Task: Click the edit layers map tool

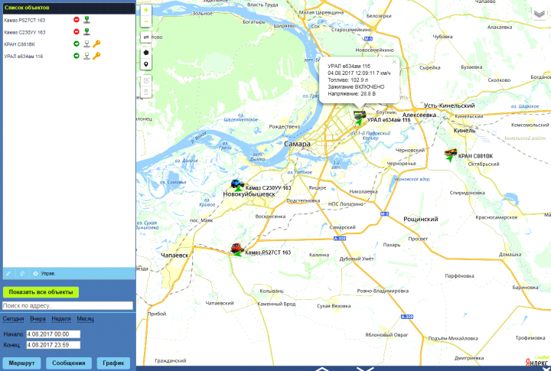Action: (x=146, y=80)
